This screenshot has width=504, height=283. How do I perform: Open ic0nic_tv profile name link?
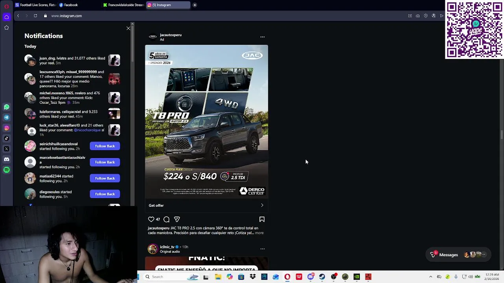pyautogui.click(x=167, y=247)
